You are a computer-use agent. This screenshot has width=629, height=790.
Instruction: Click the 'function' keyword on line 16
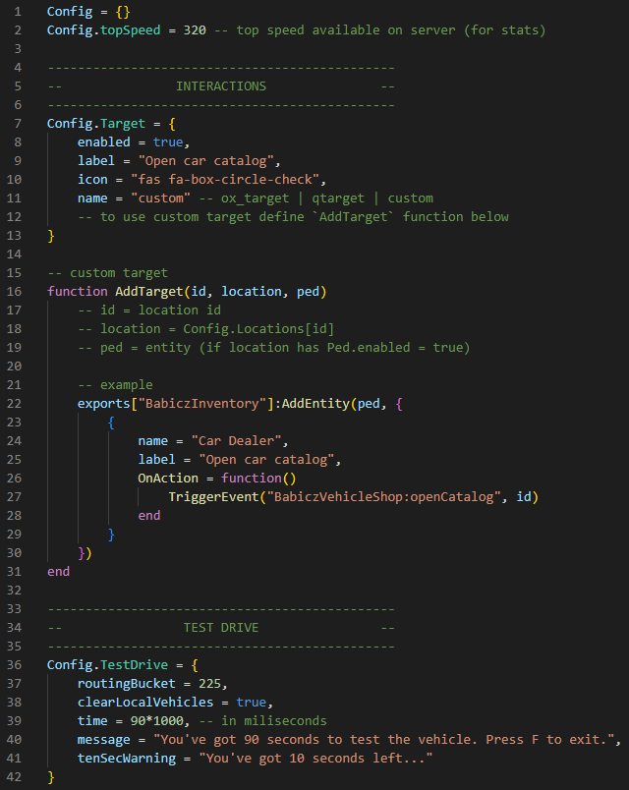[77, 291]
